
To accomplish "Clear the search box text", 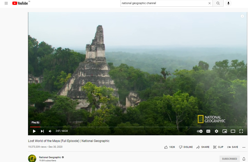I will (209, 3).
